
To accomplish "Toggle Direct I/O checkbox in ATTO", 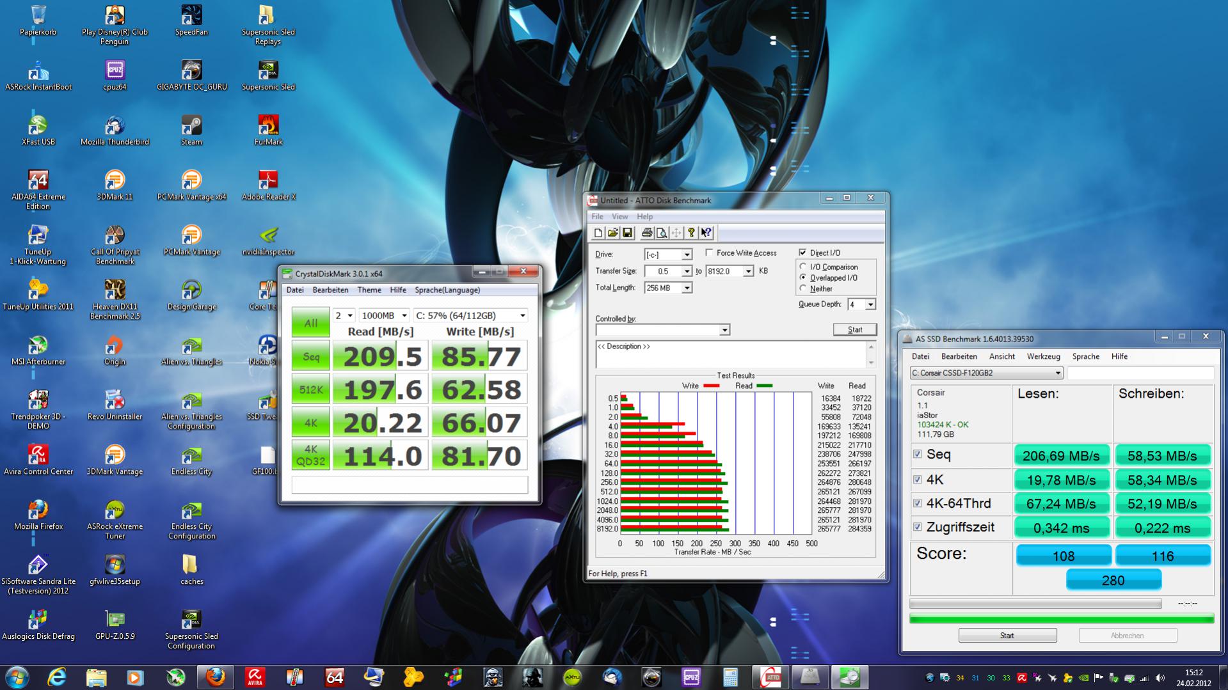I will (802, 253).
